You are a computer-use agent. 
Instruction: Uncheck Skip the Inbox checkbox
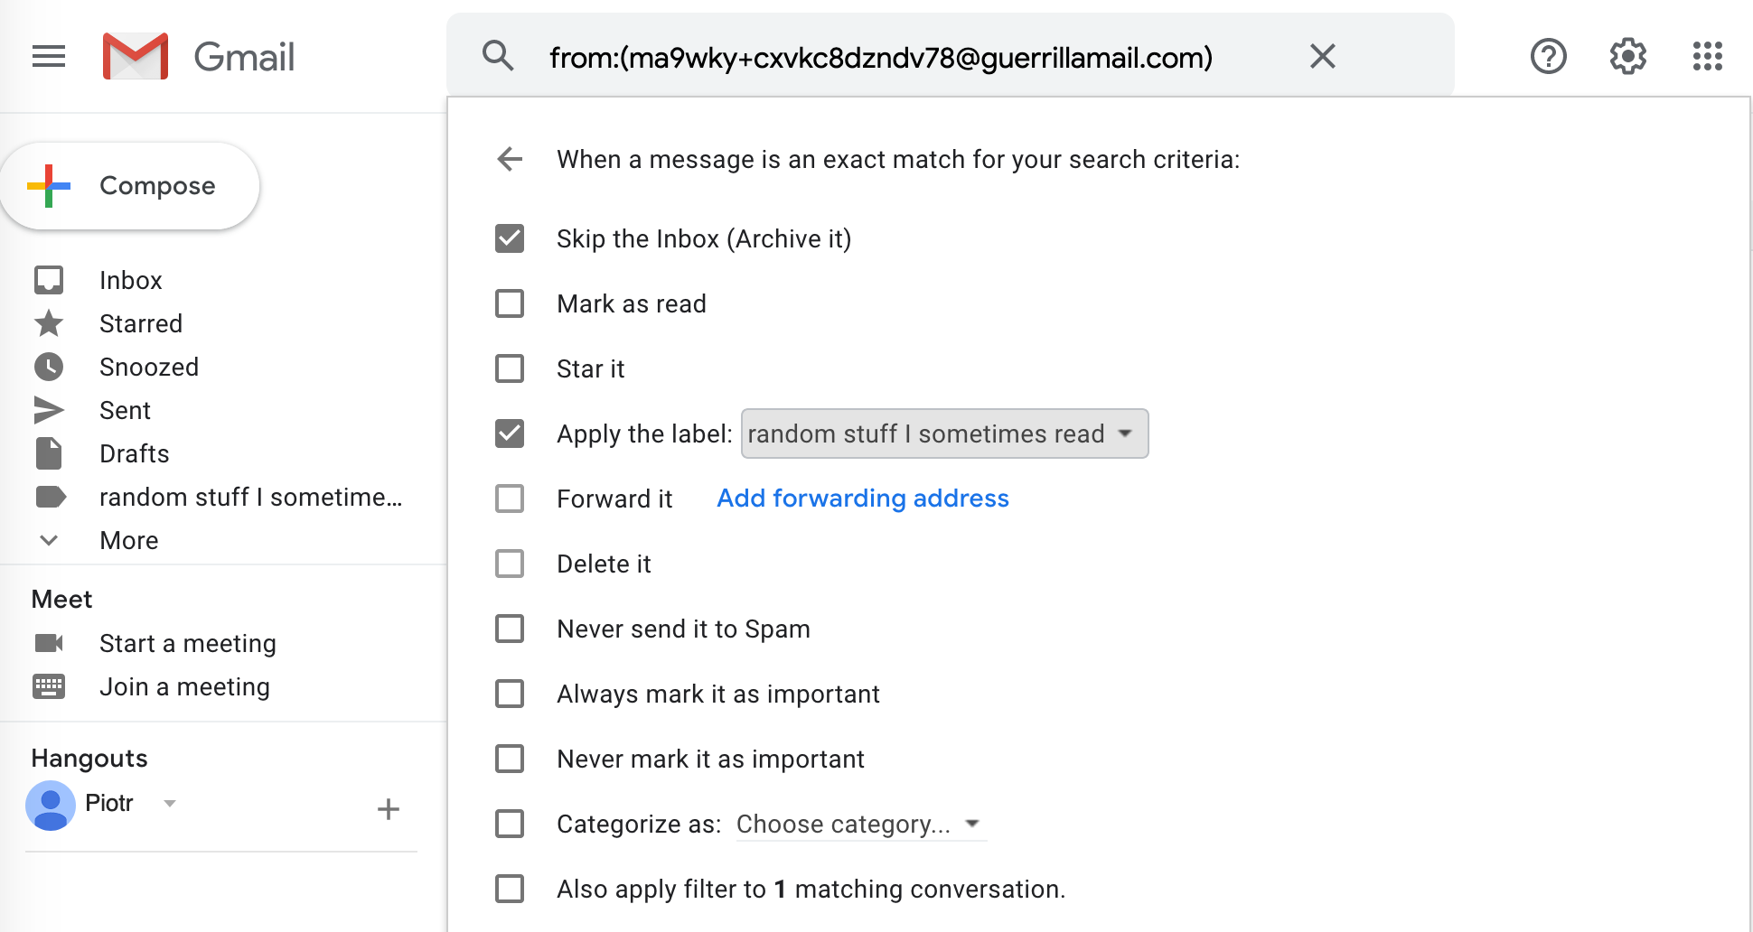tap(510, 238)
